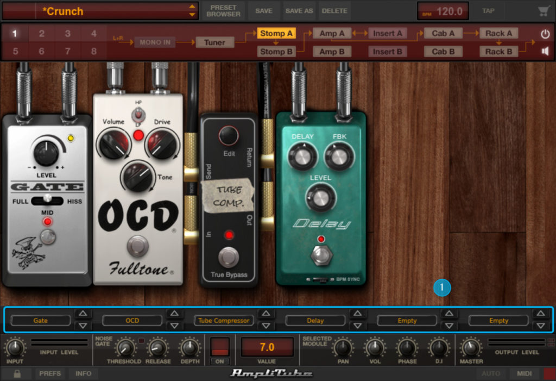Click the BPM 120.0 display

443,11
